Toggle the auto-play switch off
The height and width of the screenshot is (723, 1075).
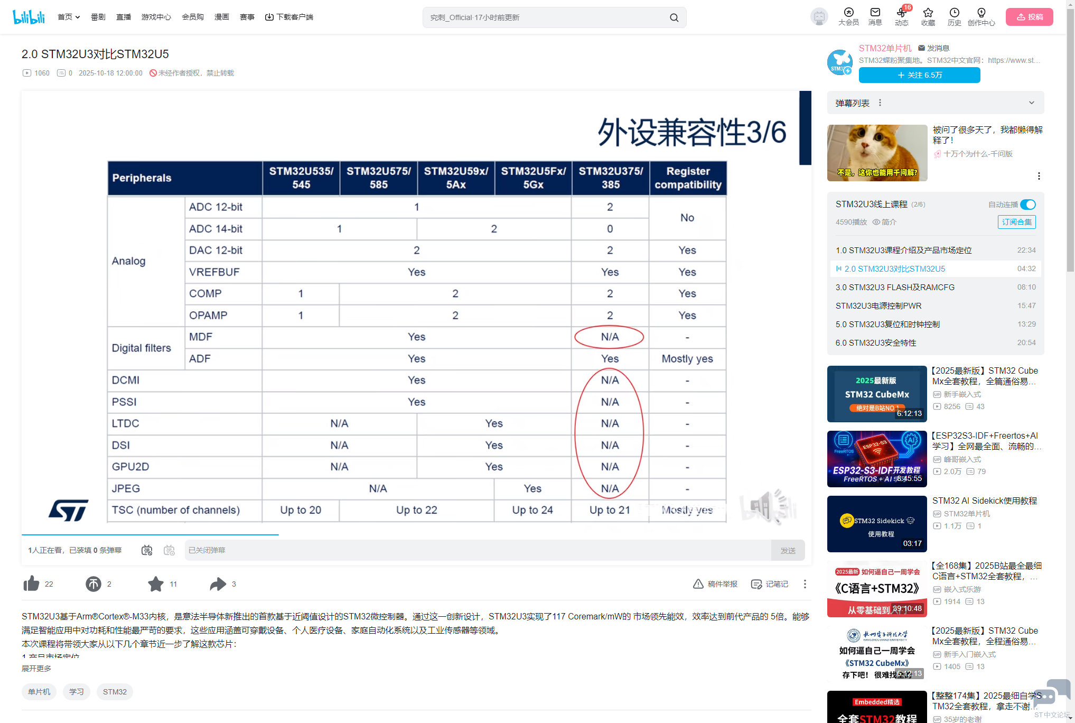pos(1027,205)
